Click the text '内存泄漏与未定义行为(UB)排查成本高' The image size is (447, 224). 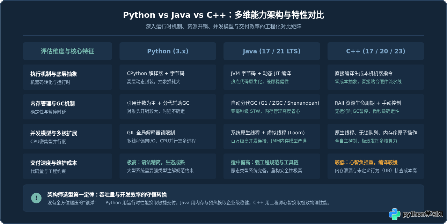pyautogui.click(x=376, y=171)
